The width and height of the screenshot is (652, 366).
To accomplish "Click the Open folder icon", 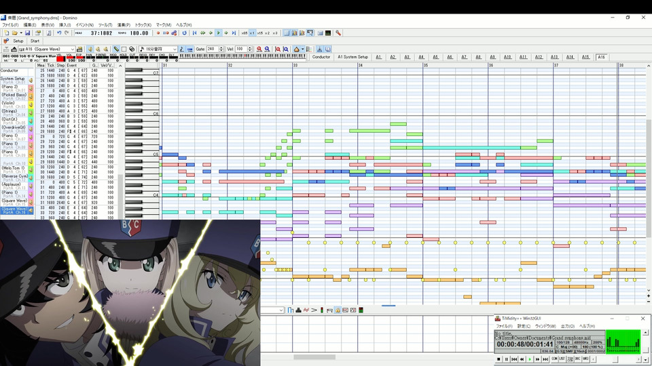I will coord(14,33).
